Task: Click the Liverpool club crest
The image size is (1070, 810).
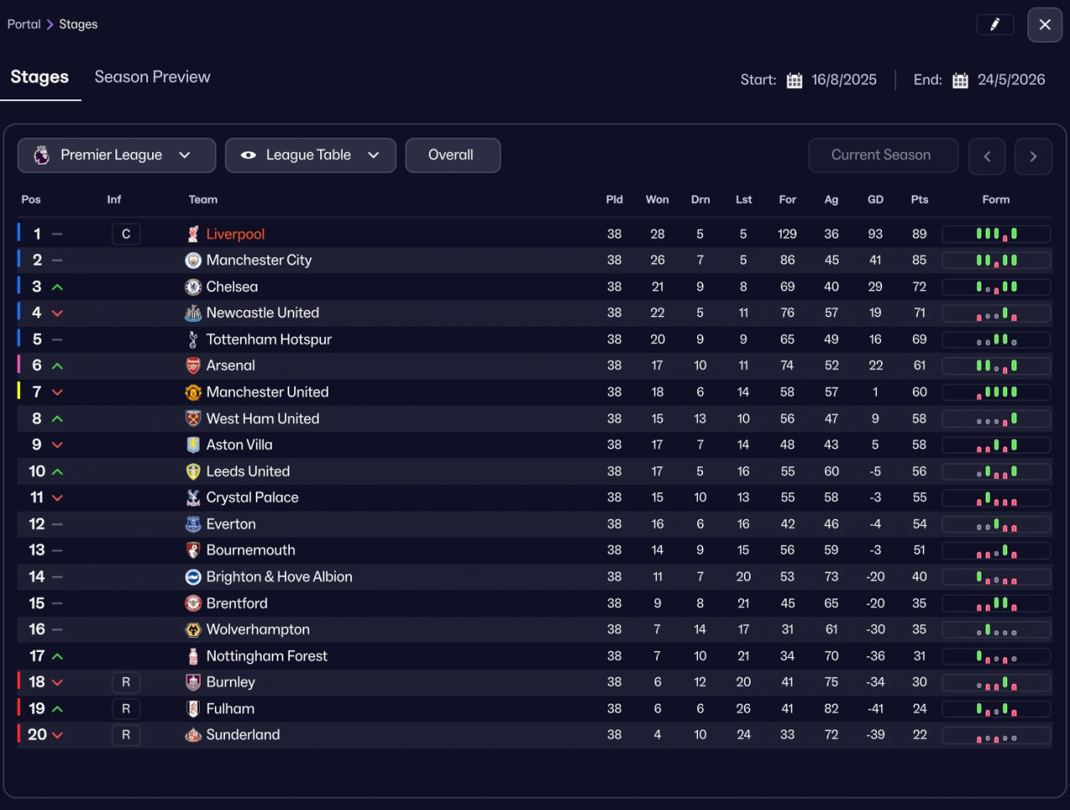Action: pyautogui.click(x=193, y=234)
